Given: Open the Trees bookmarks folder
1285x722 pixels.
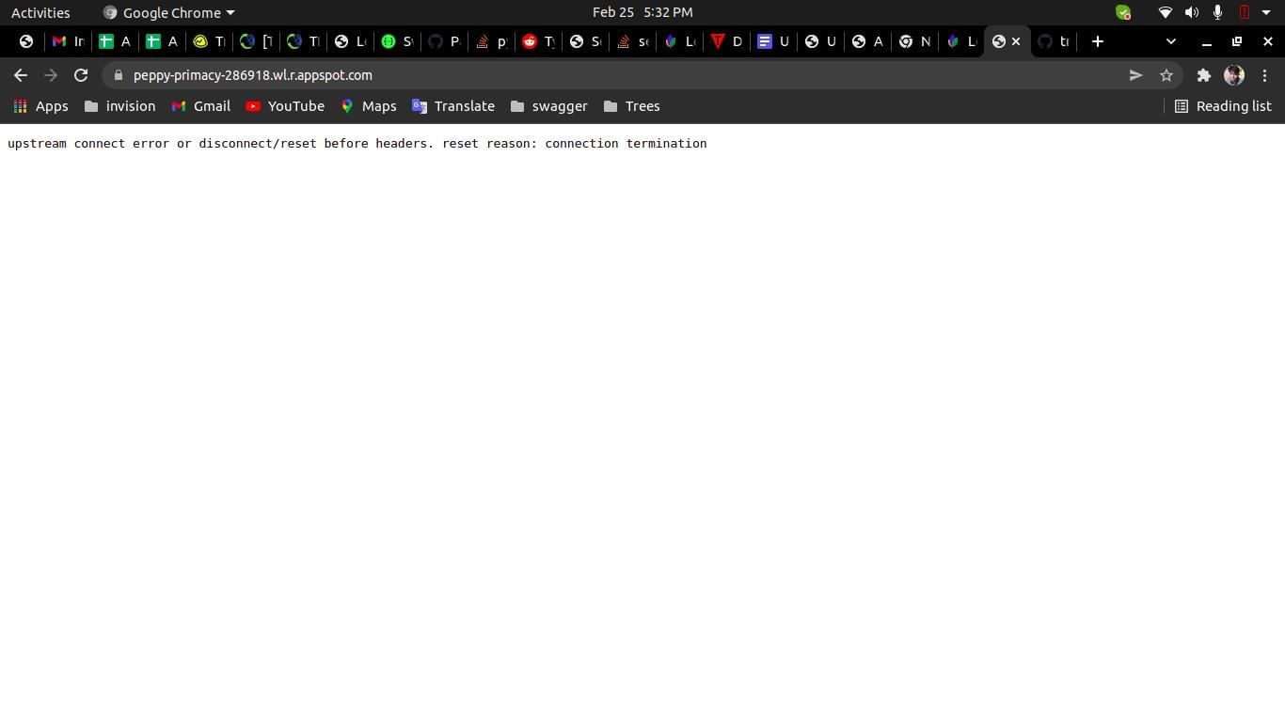Looking at the screenshot, I should (x=632, y=106).
